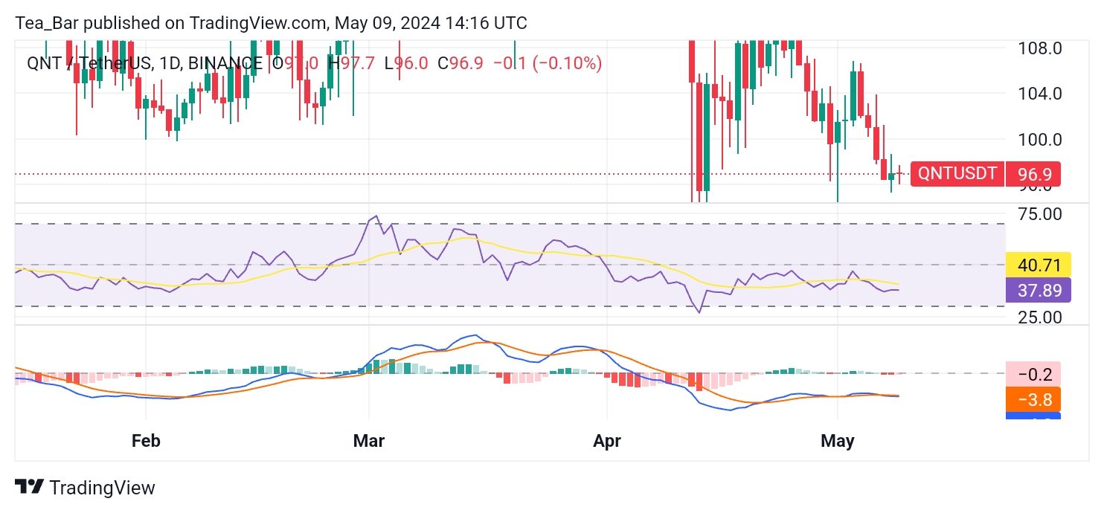
Task: Click the 96.9 current price tag
Action: (1034, 174)
